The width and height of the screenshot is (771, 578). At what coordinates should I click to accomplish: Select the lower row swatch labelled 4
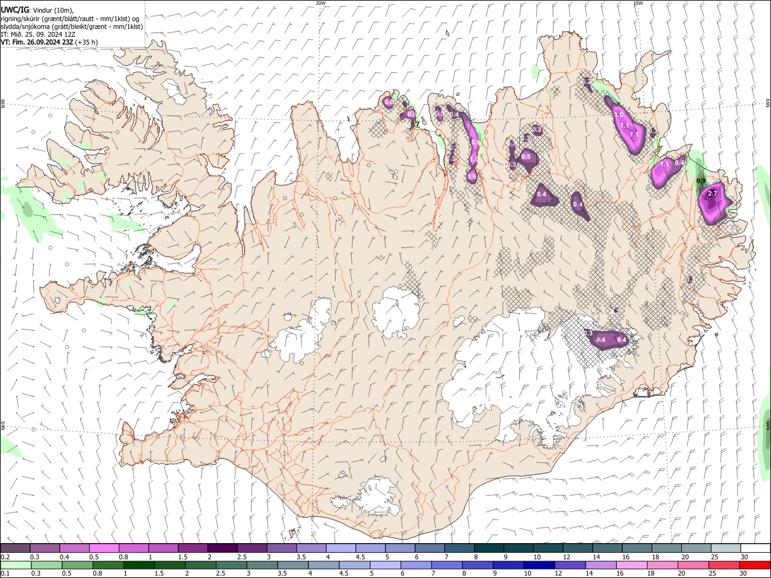point(323,565)
